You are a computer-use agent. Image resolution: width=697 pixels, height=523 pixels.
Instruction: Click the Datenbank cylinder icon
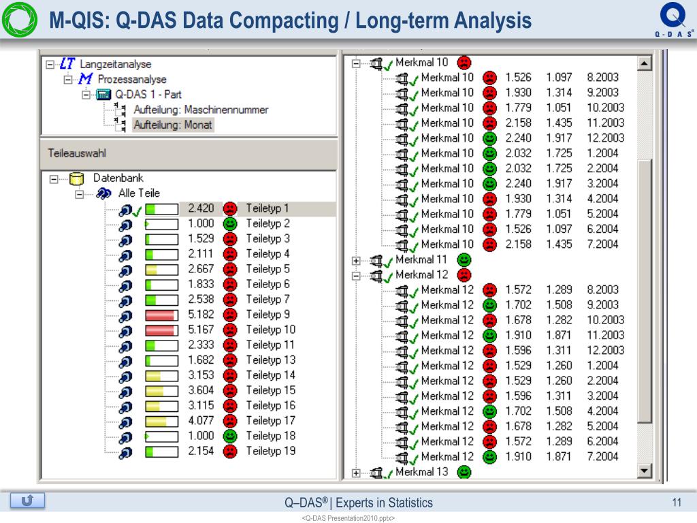point(77,178)
